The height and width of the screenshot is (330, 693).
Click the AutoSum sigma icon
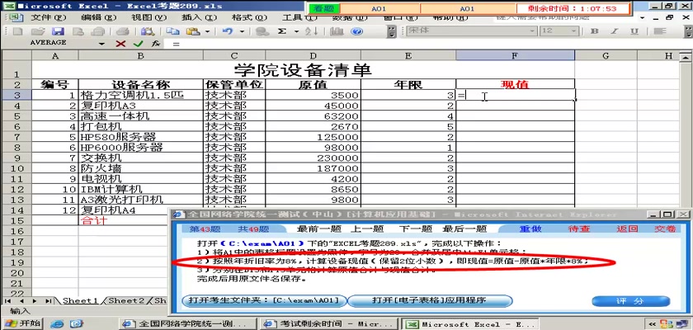pos(283,31)
